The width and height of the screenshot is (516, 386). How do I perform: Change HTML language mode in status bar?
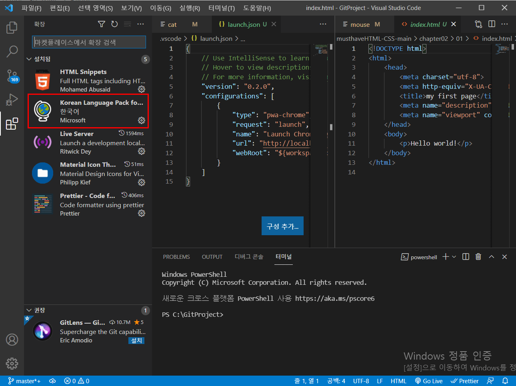click(398, 381)
